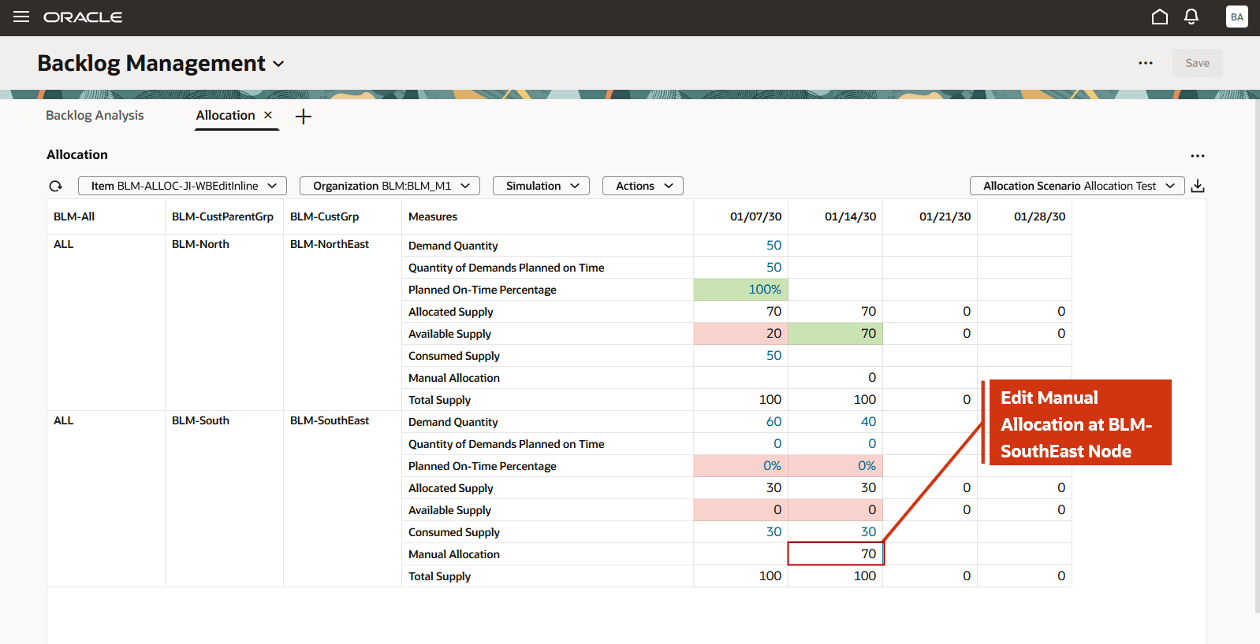Export table with the download icon

coord(1198,186)
